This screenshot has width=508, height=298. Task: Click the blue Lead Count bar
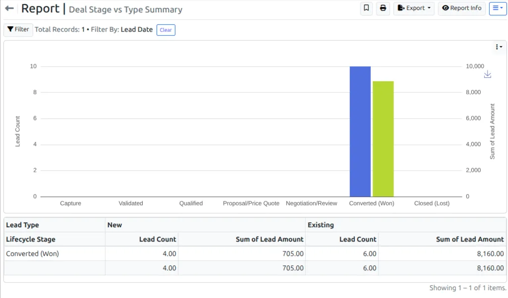360,131
